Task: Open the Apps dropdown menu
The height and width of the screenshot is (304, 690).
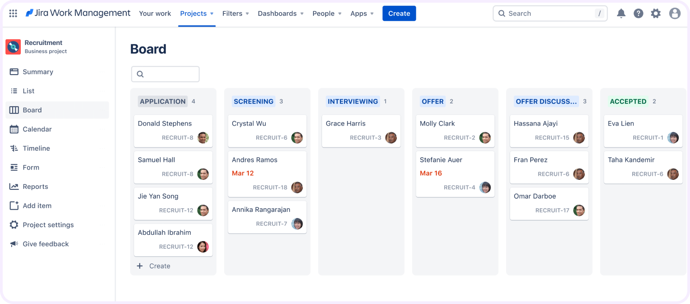Action: tap(362, 13)
